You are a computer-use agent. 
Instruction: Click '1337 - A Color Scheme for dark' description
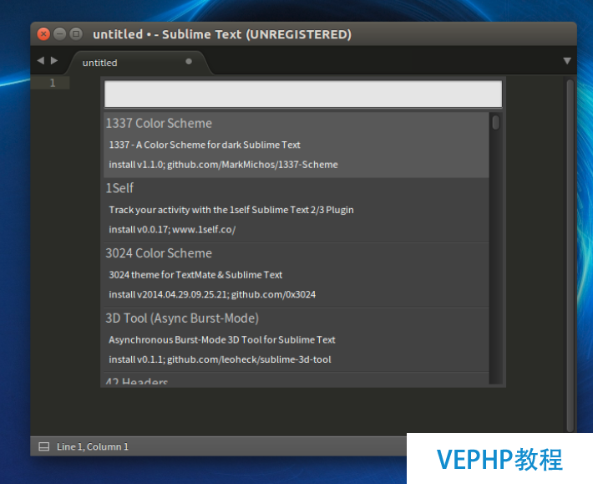205,145
